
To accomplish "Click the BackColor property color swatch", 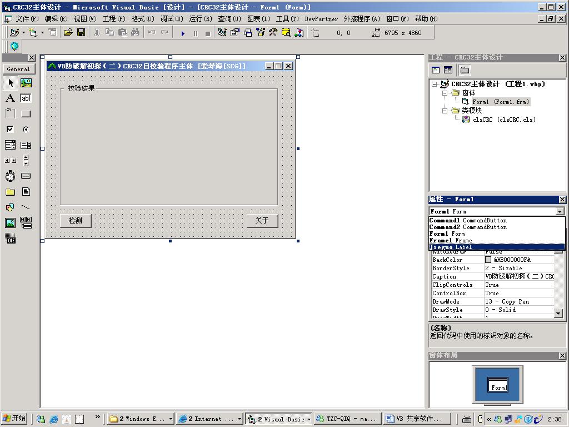I will [488, 260].
